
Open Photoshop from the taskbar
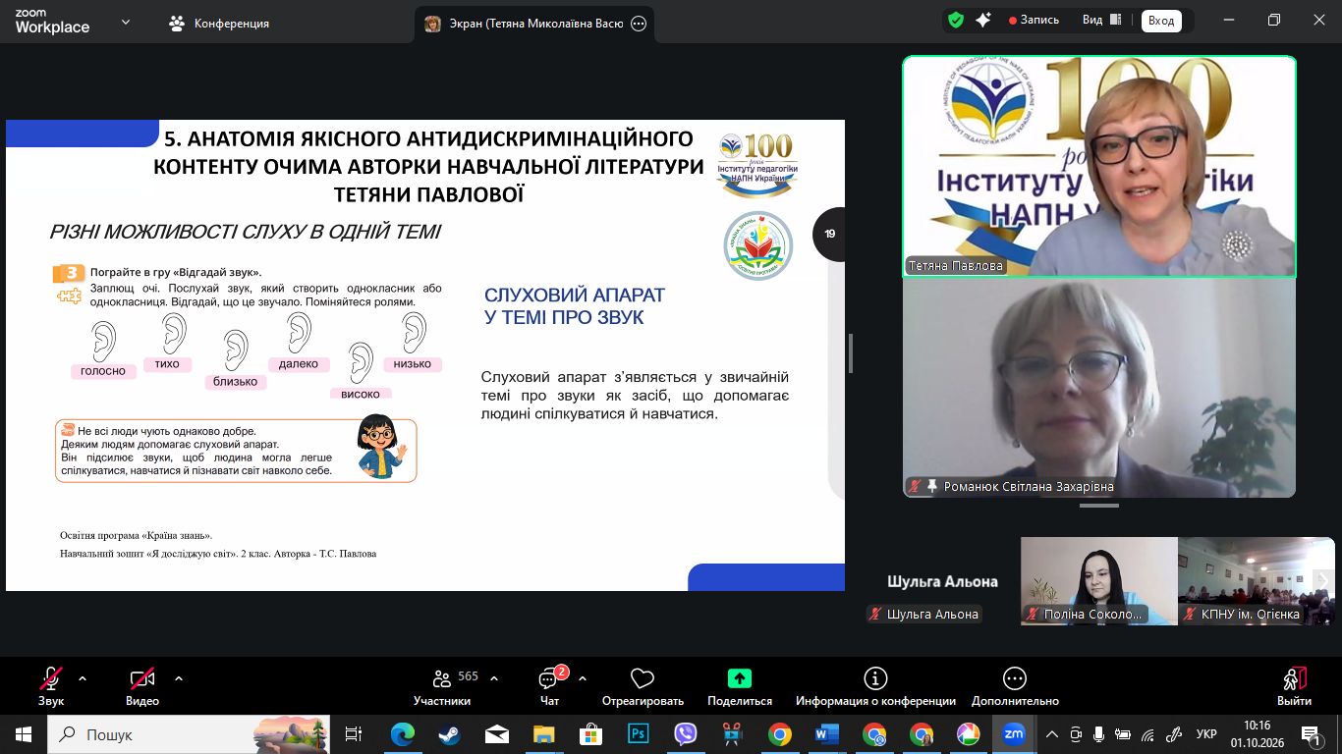coord(638,733)
